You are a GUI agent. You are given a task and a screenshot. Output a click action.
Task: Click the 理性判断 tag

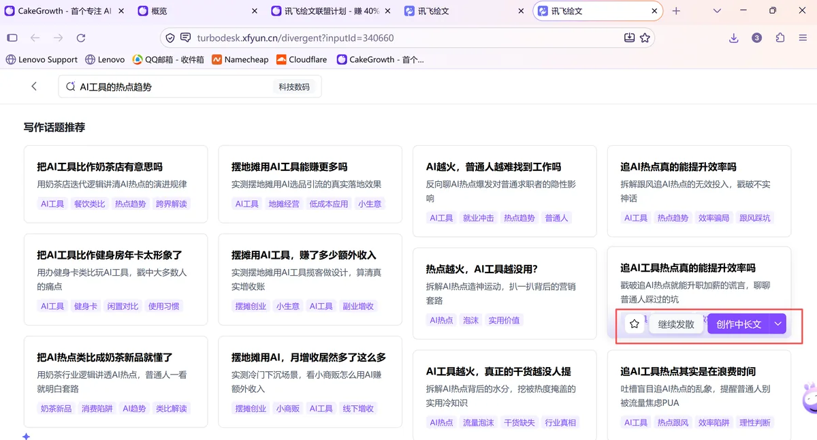pyautogui.click(x=755, y=423)
